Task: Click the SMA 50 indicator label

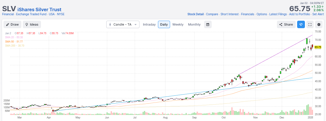Action: 14,41
